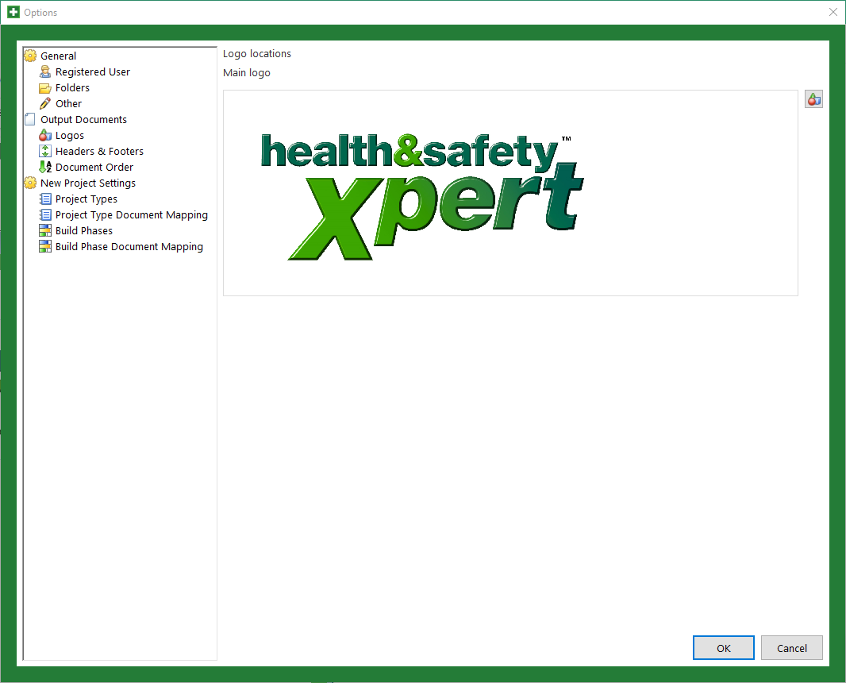The width and height of the screenshot is (846, 683).
Task: Open Build Phase Document Mapping
Action: (x=129, y=247)
